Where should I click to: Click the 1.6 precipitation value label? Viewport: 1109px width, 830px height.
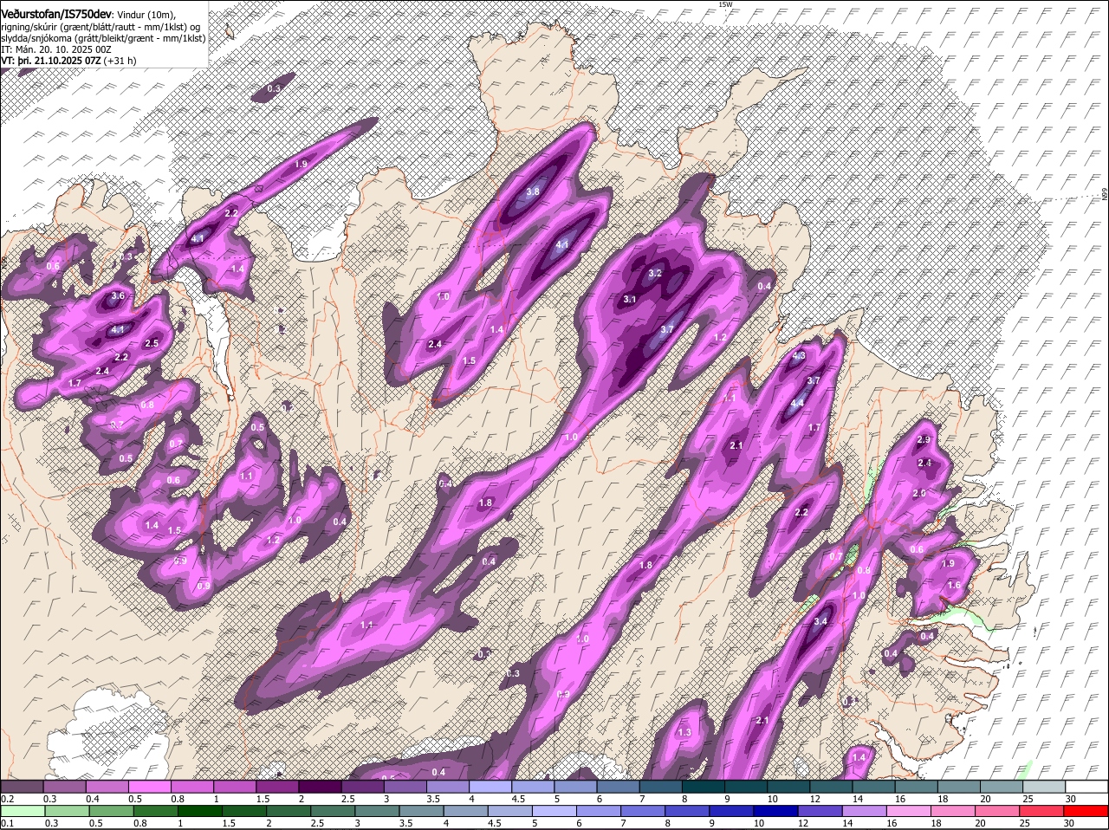954,586
